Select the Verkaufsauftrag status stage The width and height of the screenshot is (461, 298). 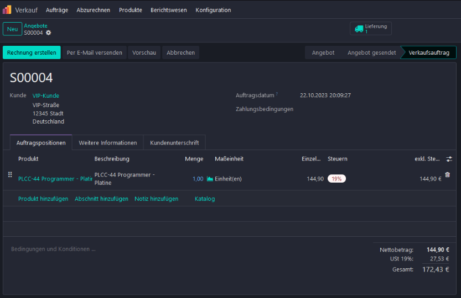point(429,52)
